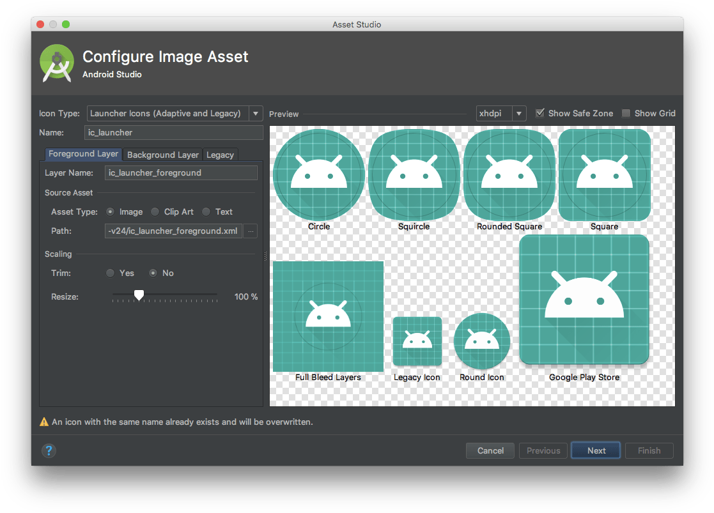
Task: Click the Path input field
Action: pyautogui.click(x=173, y=231)
